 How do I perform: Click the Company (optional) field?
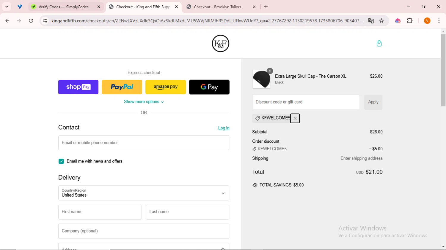(144, 231)
